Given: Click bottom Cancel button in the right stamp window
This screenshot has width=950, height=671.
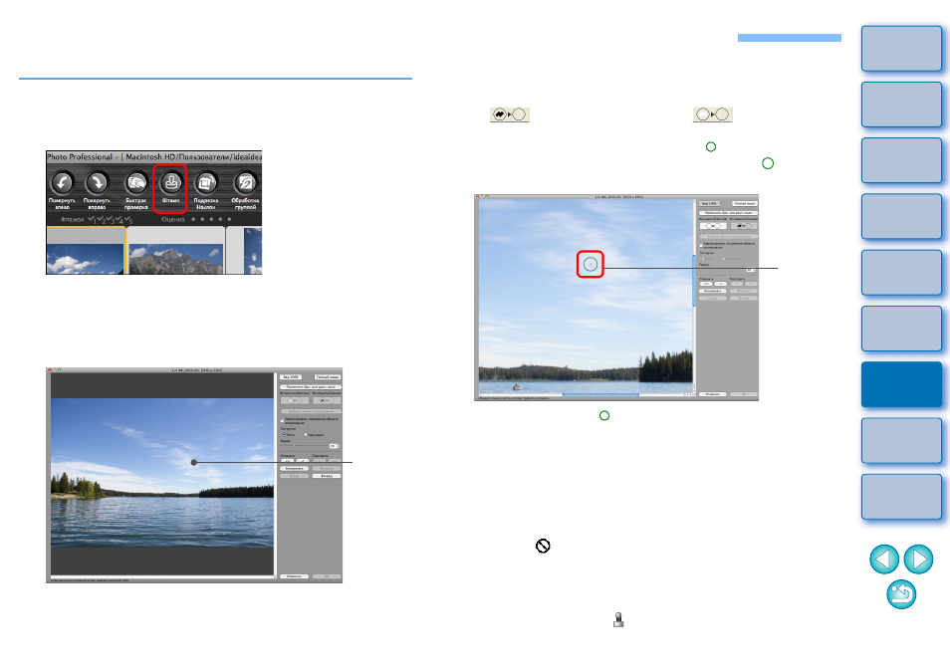Looking at the screenshot, I should tap(713, 394).
